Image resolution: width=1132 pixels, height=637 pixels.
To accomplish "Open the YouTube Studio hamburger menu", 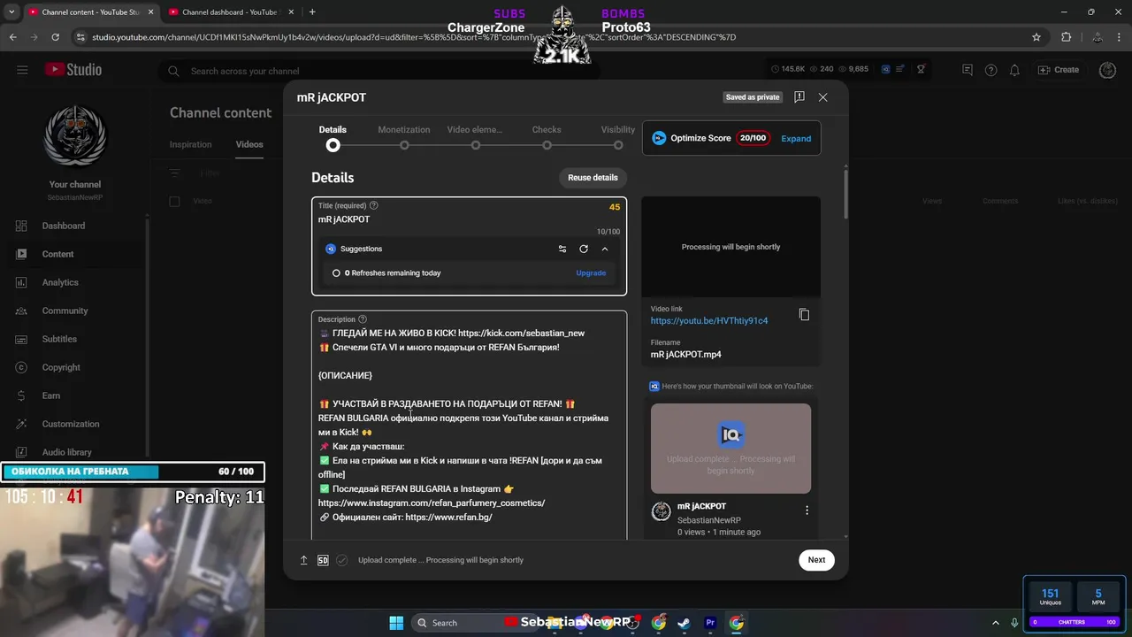I will pyautogui.click(x=22, y=70).
